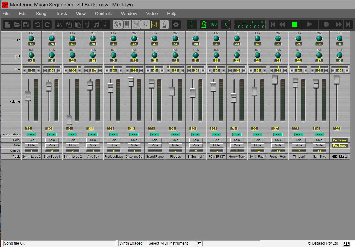
Task: Mute the Grand Piano track
Action: 155,145
